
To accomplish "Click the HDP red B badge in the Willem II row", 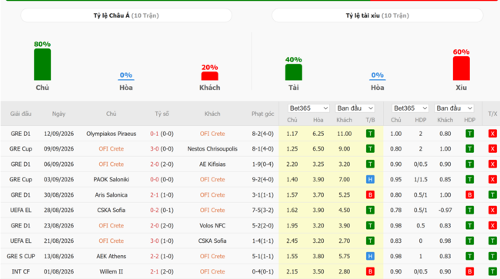I will [x=469, y=271].
